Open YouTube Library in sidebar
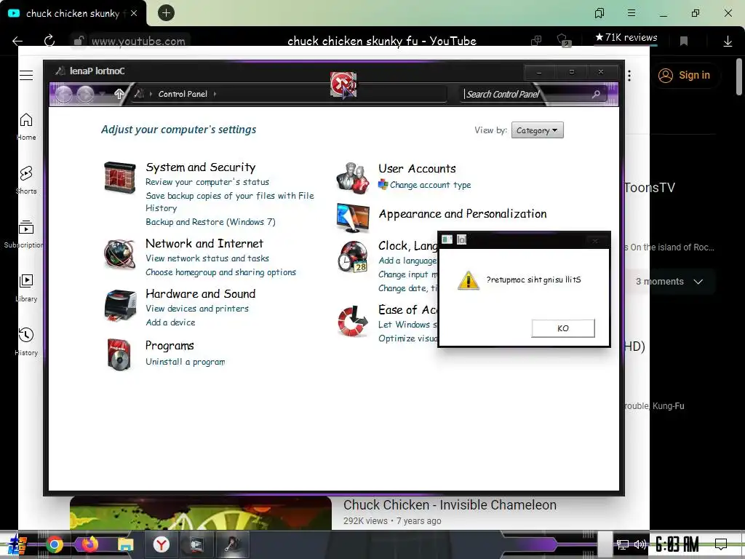Screen dimensions: 745x559 [x=26, y=288]
